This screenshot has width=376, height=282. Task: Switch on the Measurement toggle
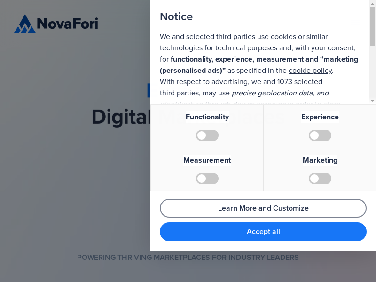(207, 179)
